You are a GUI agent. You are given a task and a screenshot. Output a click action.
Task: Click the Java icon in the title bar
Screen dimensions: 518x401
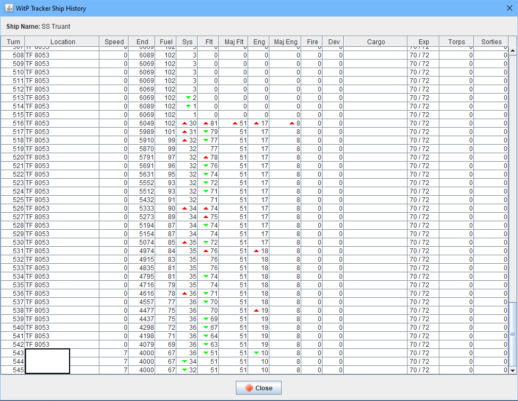pos(9,9)
